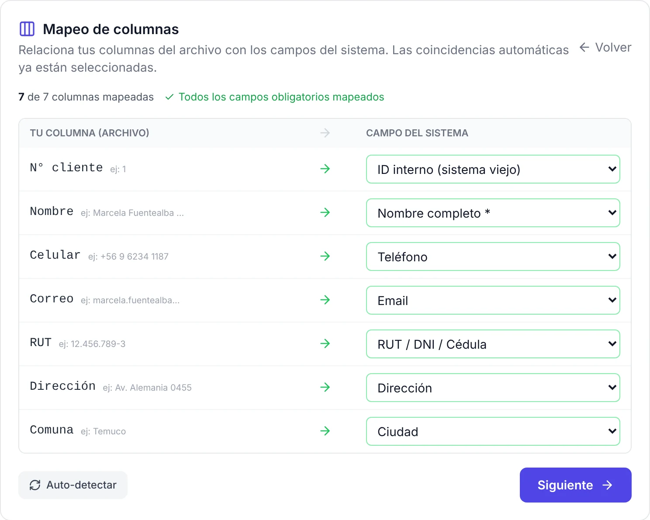The image size is (650, 520).
Task: Click the green arrow in the Dirección row
Action: (x=325, y=387)
